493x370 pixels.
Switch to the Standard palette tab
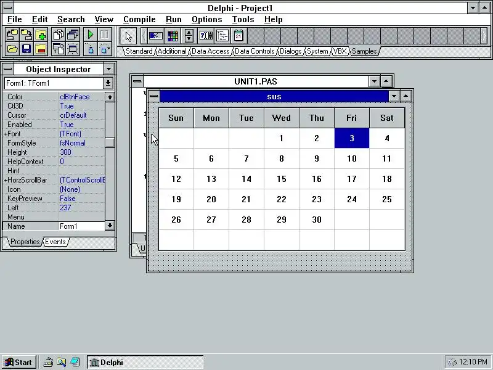[139, 51]
